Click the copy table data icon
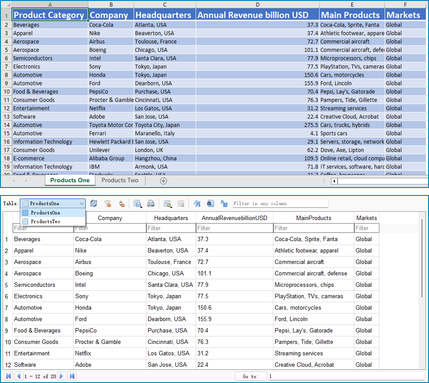The height and width of the screenshot is (383, 429). [x=137, y=203]
